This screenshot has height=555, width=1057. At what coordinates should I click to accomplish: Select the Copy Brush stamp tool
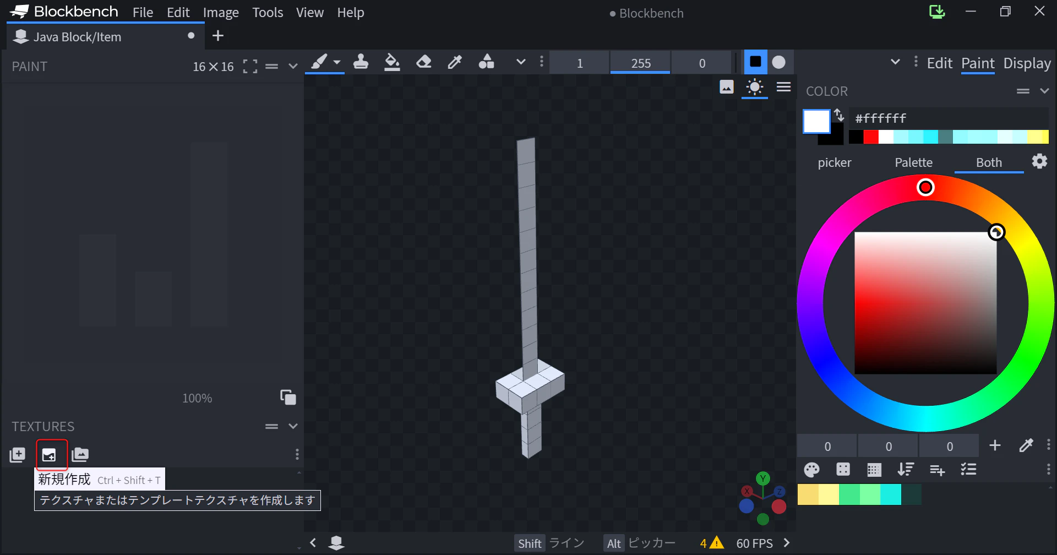[x=361, y=62]
